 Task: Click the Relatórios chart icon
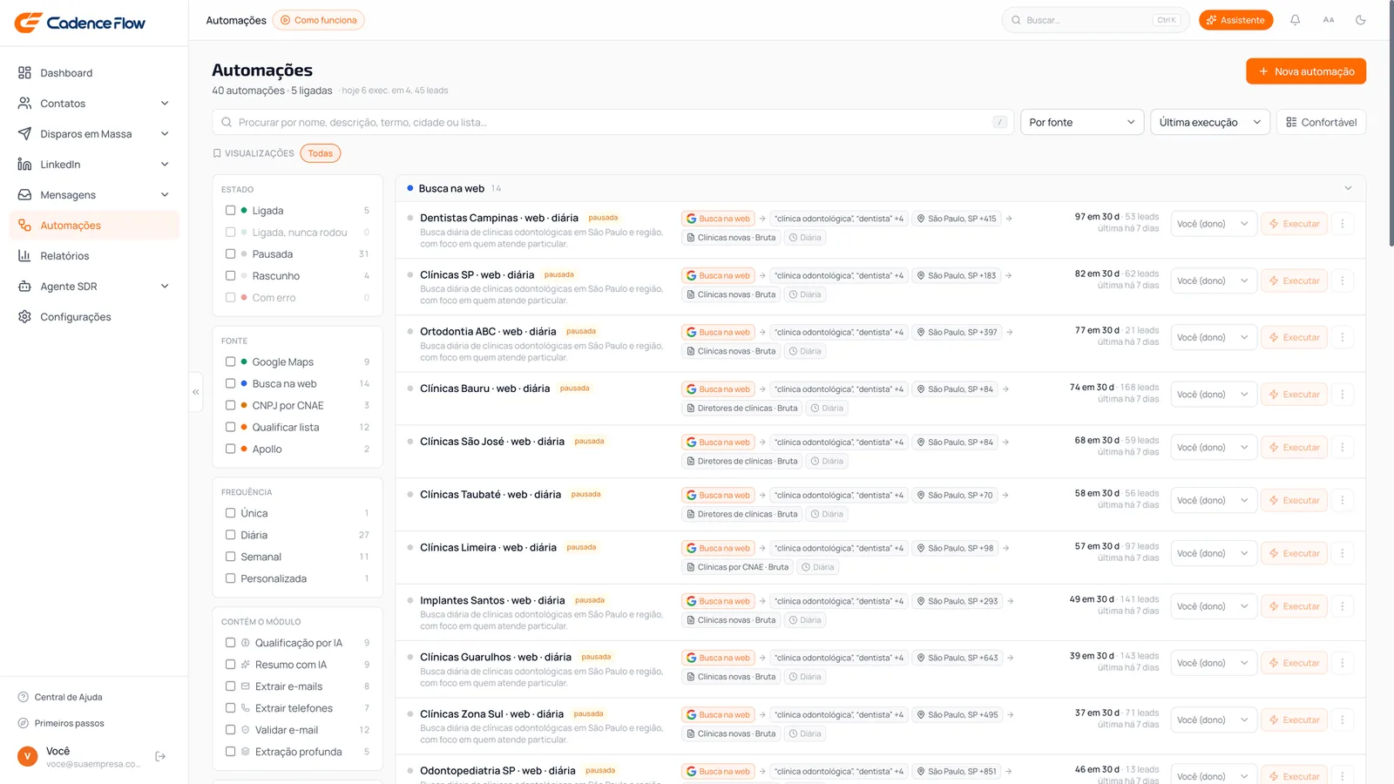(24, 256)
